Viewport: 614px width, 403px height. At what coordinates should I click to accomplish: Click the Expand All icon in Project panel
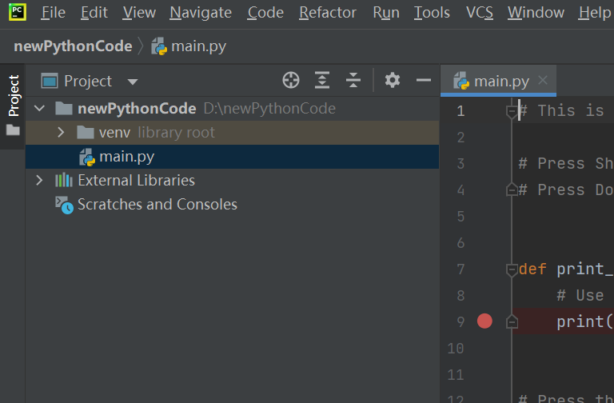pos(322,80)
